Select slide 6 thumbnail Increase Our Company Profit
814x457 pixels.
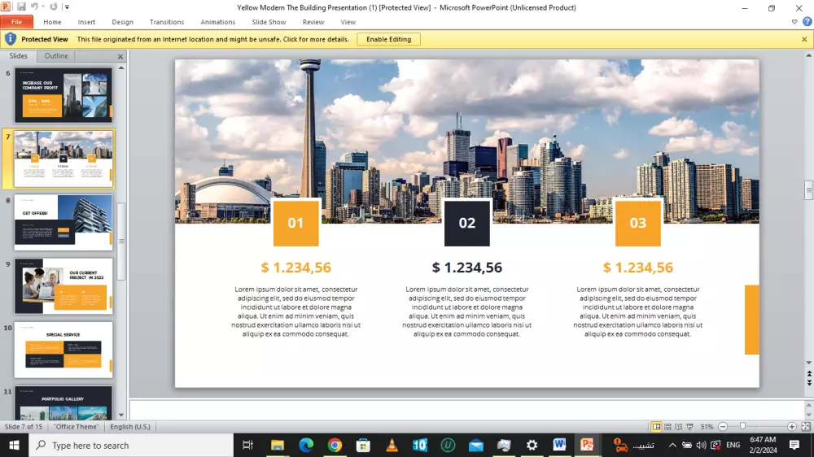pos(63,95)
